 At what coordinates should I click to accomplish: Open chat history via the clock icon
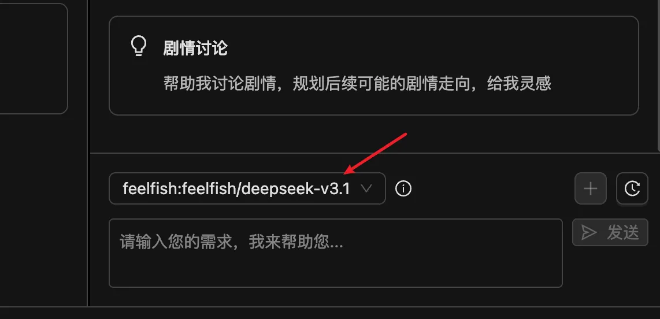coord(632,188)
